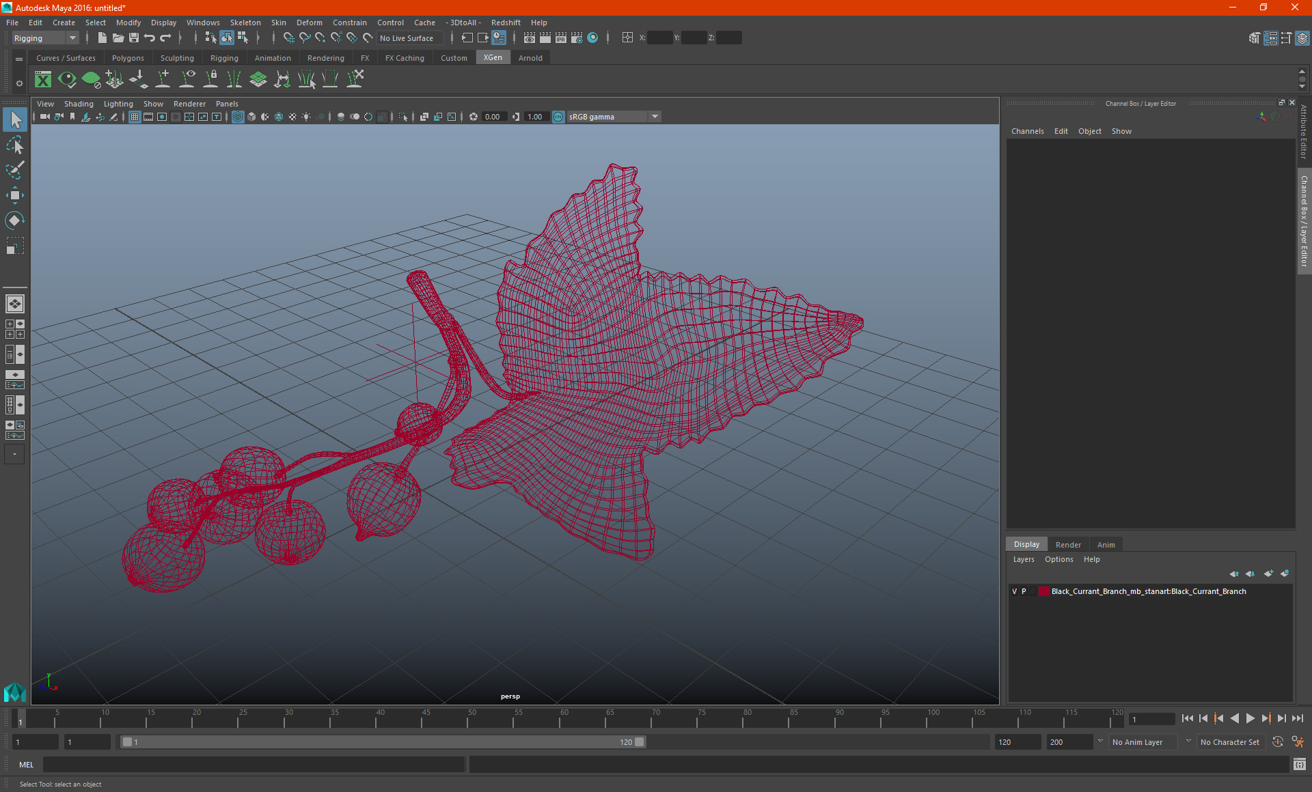Open the viewport Renderer menu
Viewport: 1312px width, 792px height.
pos(189,104)
